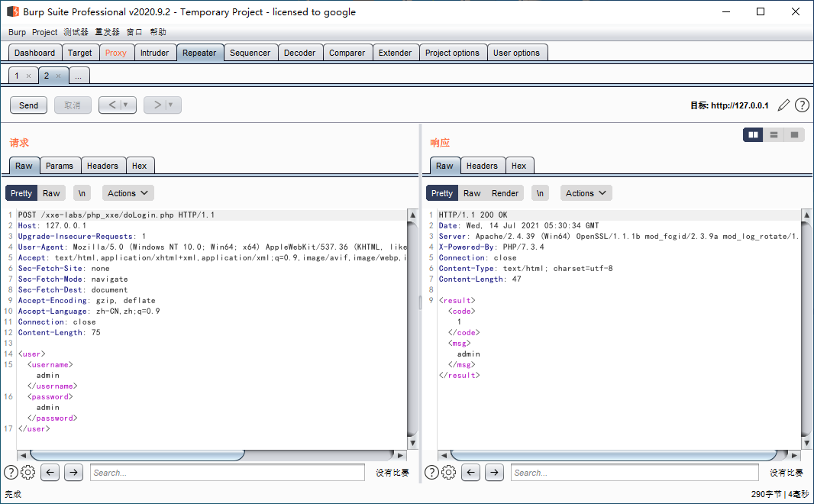Screen dimensions: 814x504
Task: Go forward in request history
Action: pos(157,105)
